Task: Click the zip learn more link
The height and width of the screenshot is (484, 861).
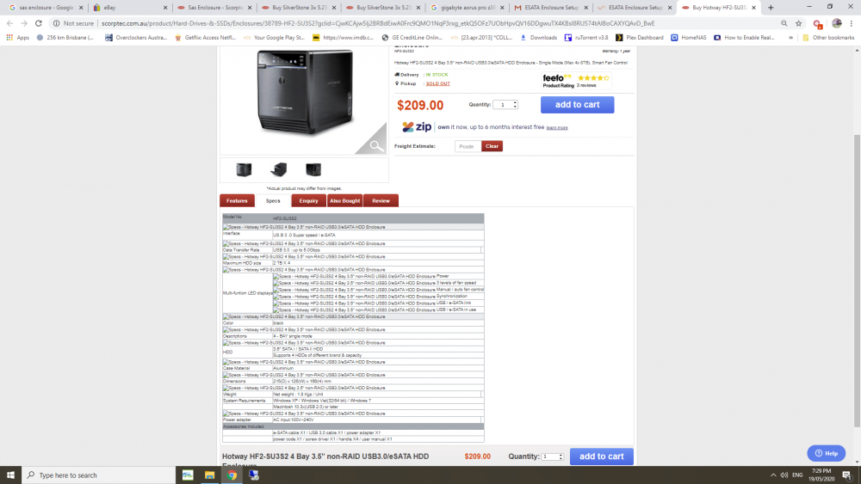Action: pos(557,128)
